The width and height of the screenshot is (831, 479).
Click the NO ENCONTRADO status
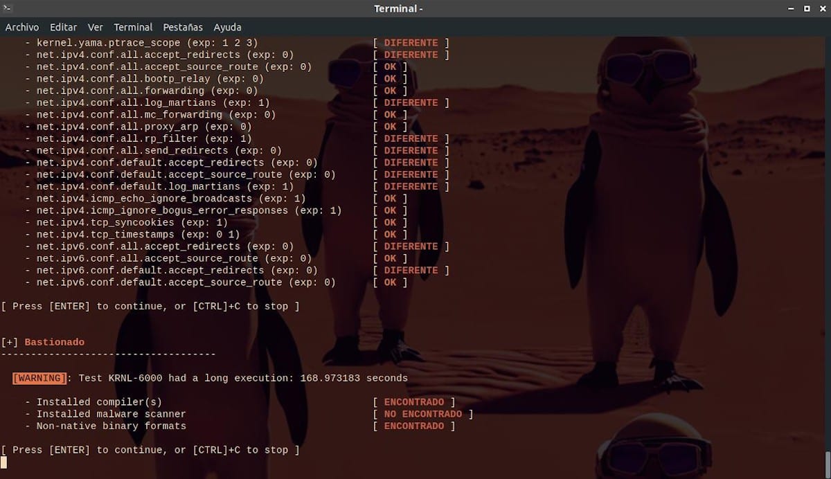[423, 414]
